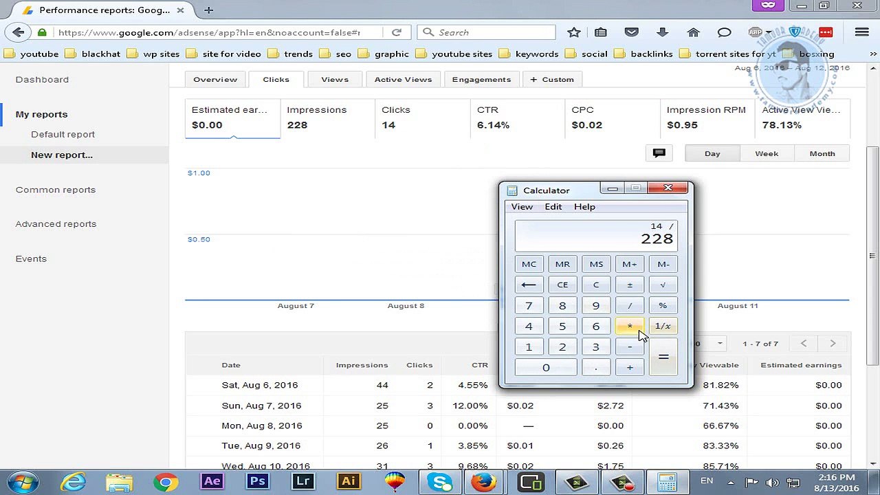Switch to the Active Views tab
The width and height of the screenshot is (880, 495).
point(403,80)
